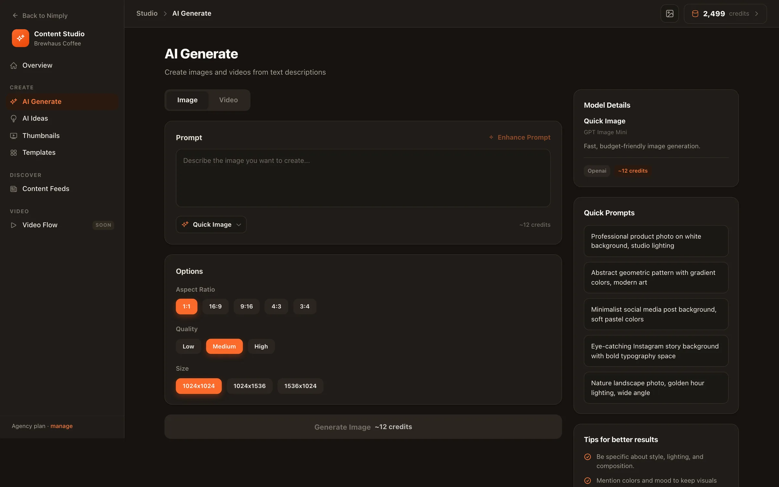Viewport: 779px width, 487px height.
Task: Click the ~12 credits tag in Model Details
Action: pyautogui.click(x=633, y=171)
